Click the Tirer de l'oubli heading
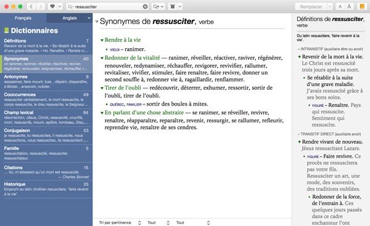This screenshot has width=370, height=226. point(123,88)
